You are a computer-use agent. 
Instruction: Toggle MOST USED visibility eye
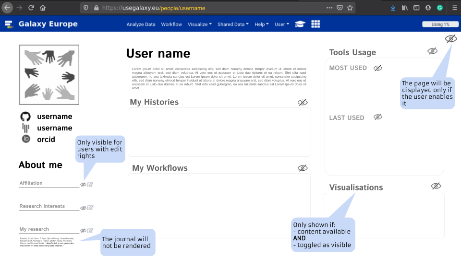point(378,68)
